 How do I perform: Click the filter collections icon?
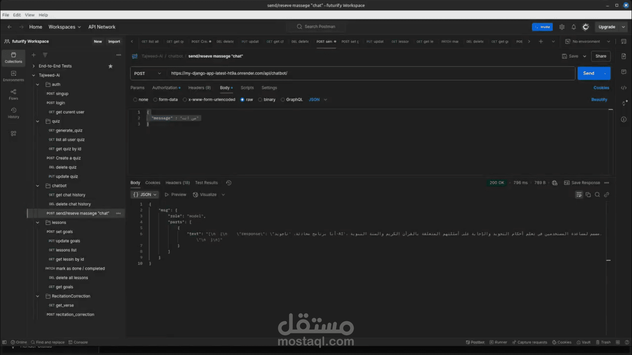pos(45,55)
